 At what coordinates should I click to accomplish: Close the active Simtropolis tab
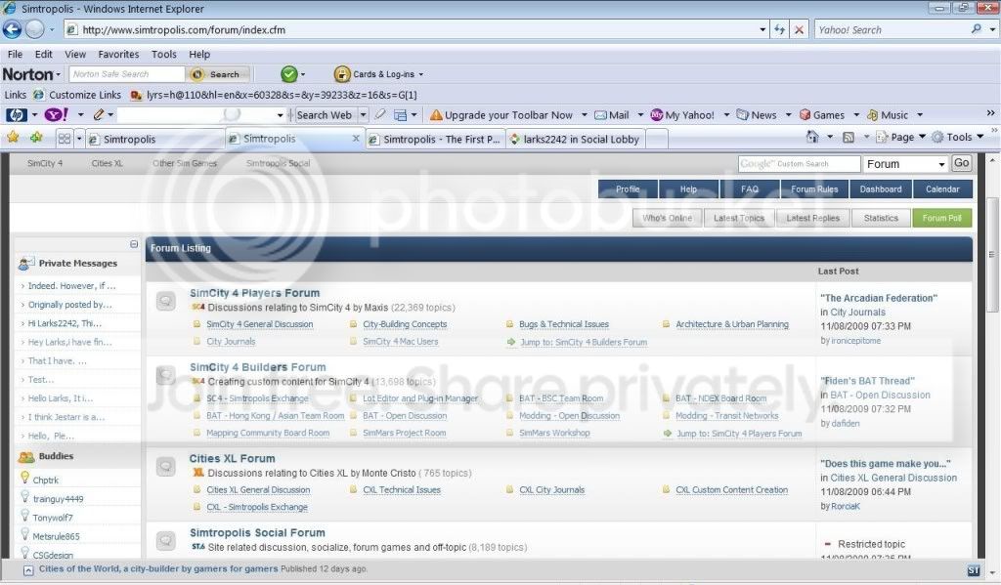[356, 139]
